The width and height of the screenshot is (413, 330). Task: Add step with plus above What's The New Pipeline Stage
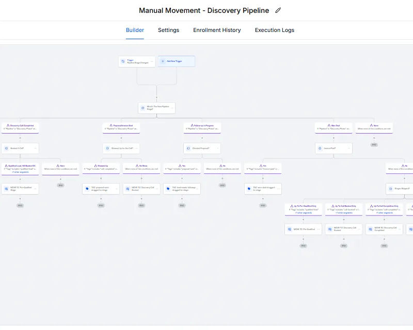[157, 97]
